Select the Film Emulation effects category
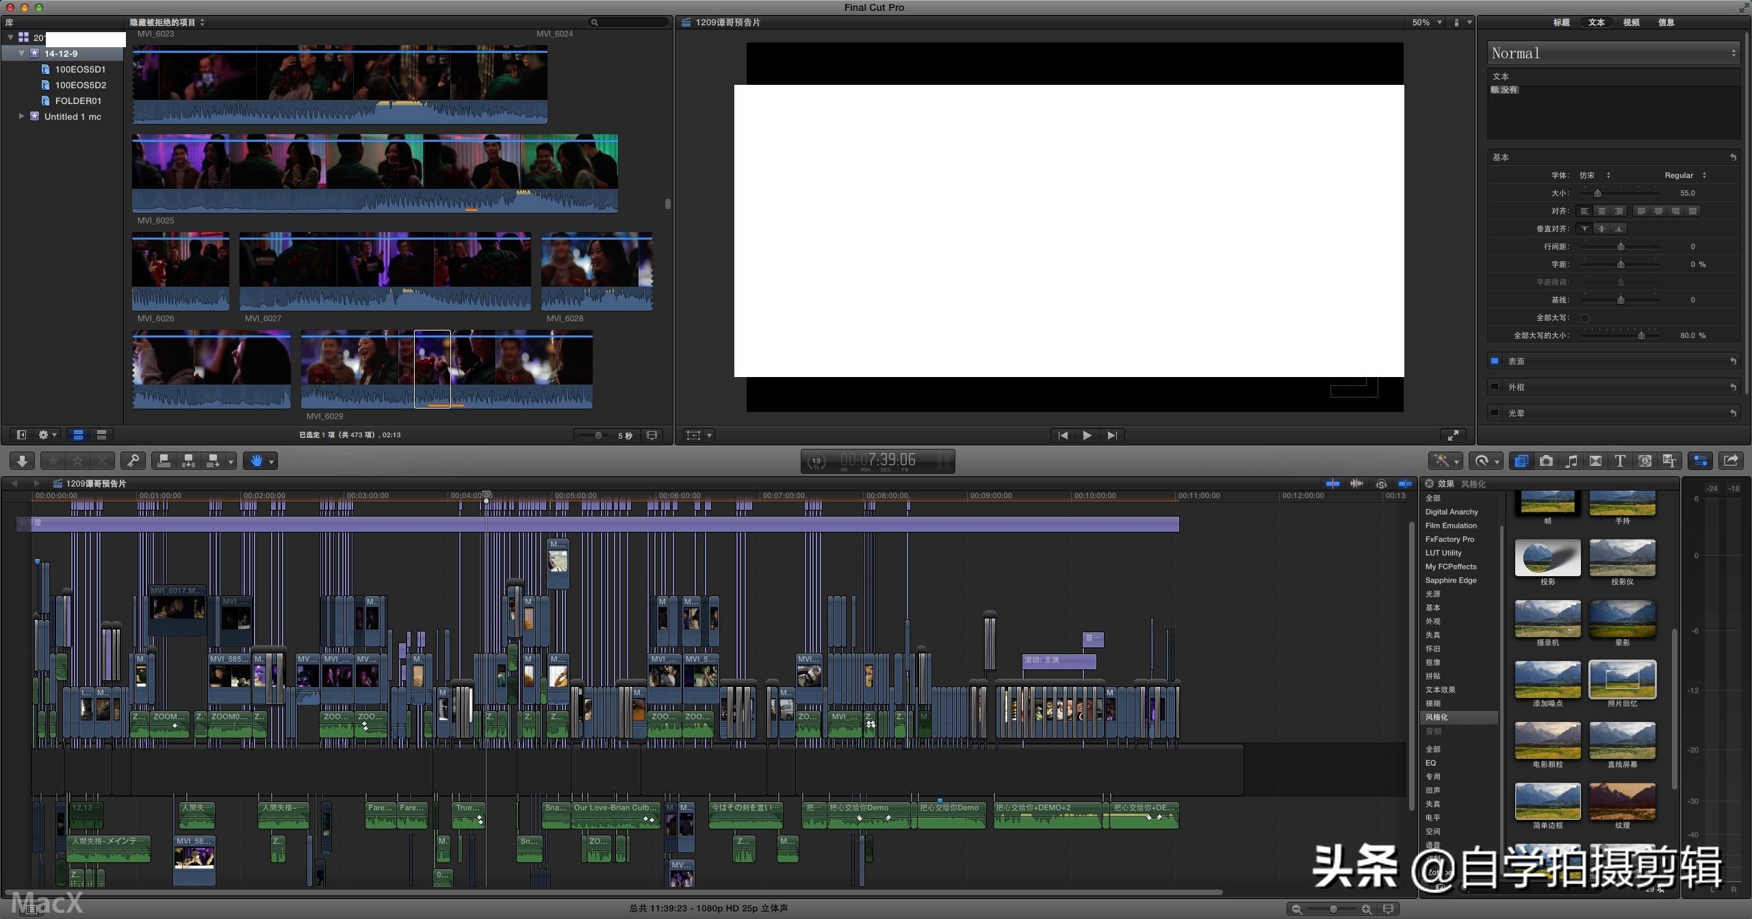The image size is (1752, 919). point(1450,526)
